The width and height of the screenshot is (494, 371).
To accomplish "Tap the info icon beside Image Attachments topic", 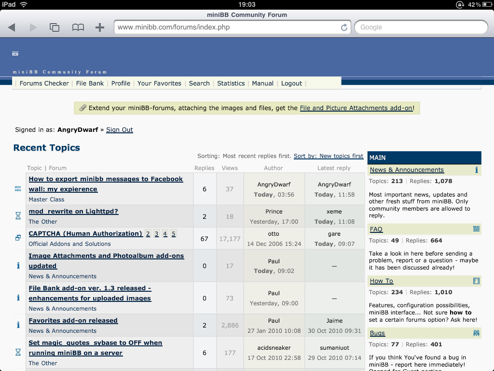I will 18,266.
